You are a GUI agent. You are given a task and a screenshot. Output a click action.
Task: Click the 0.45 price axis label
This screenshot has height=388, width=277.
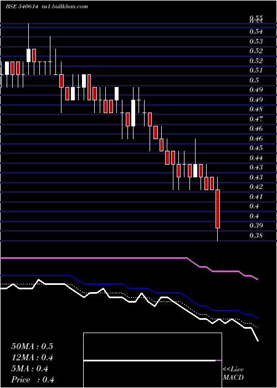click(256, 148)
